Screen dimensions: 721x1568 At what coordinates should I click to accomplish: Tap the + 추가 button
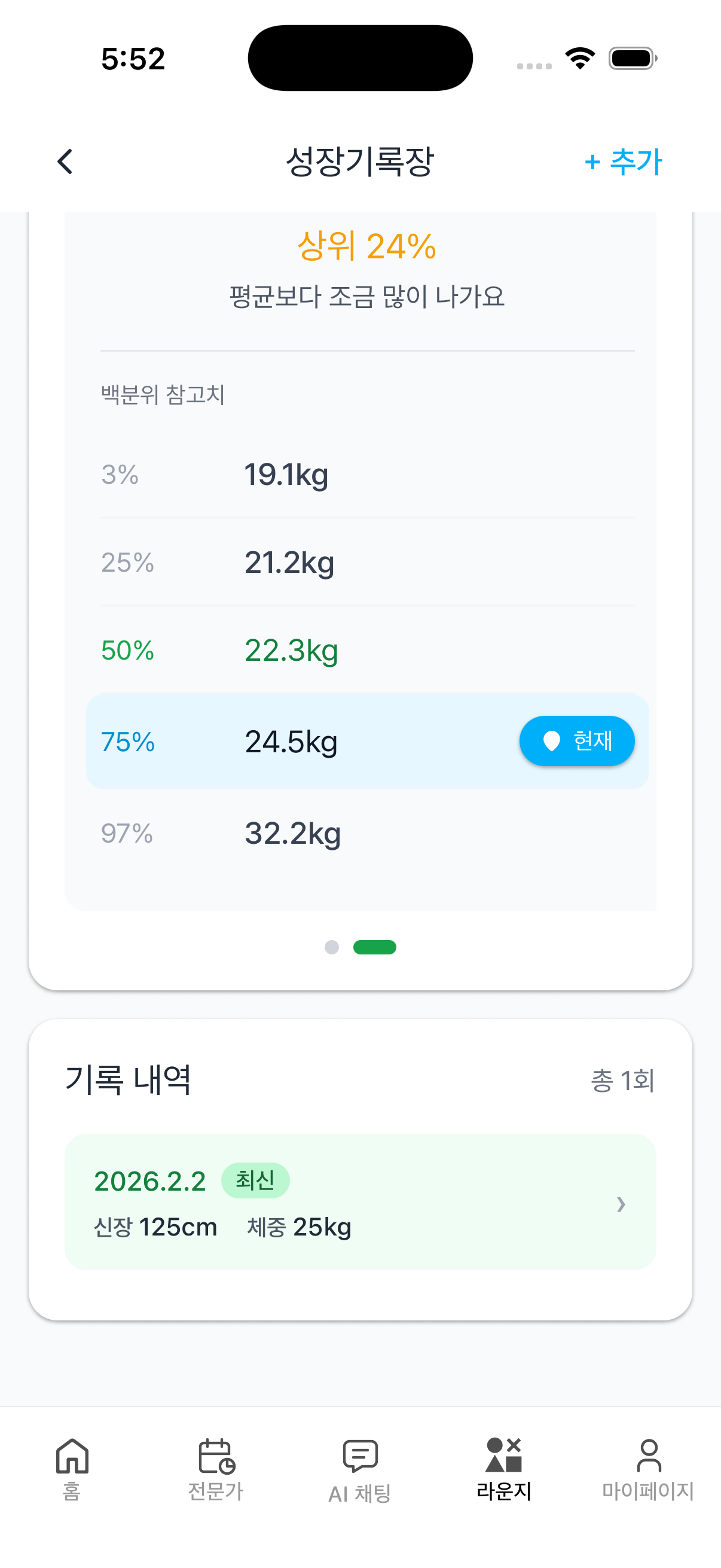[x=622, y=162]
